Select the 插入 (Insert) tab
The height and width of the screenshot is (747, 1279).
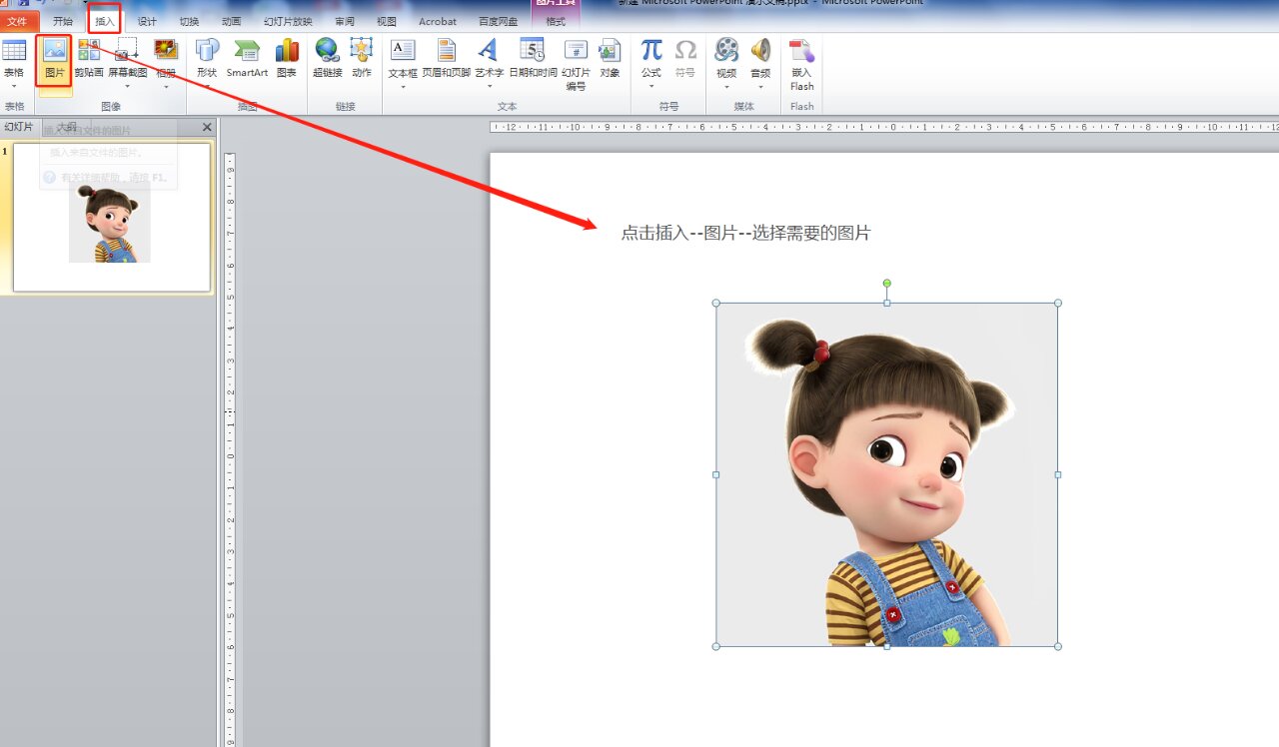tap(105, 21)
